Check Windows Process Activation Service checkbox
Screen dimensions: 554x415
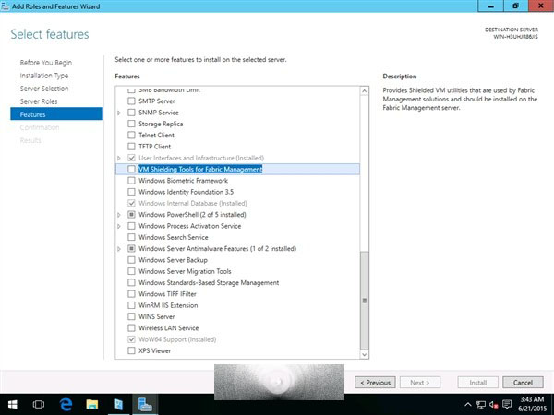131,226
